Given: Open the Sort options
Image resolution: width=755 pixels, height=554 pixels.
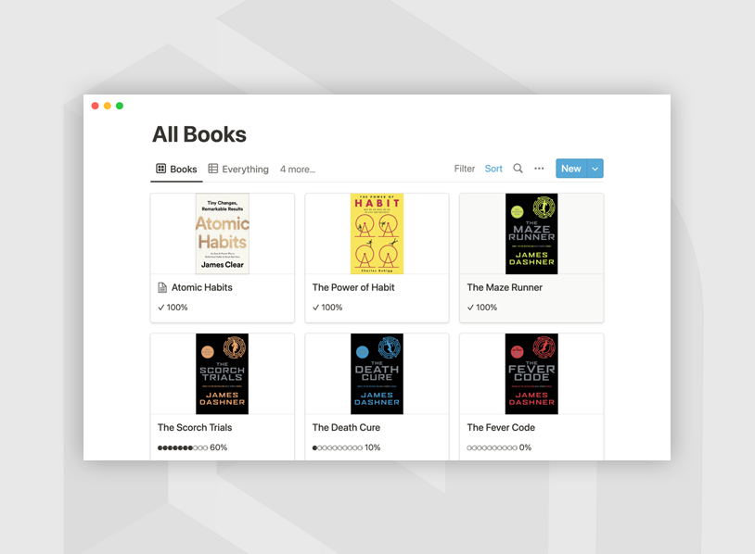Looking at the screenshot, I should (x=493, y=169).
